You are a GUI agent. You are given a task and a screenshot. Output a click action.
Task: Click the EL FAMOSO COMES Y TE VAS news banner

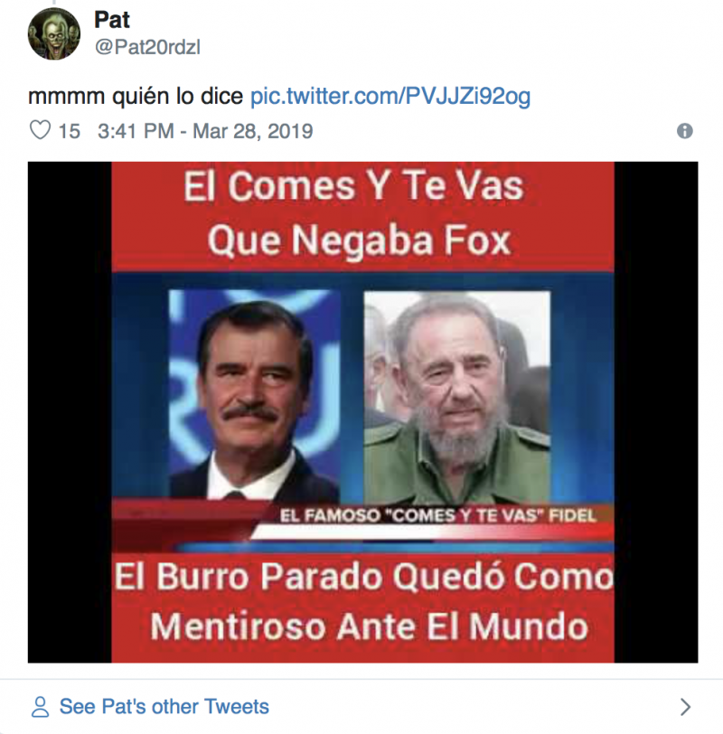[x=437, y=516]
